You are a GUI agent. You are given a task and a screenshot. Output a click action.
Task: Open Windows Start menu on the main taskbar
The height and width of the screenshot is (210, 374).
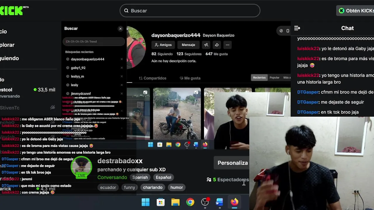pyautogui.click(x=146, y=202)
